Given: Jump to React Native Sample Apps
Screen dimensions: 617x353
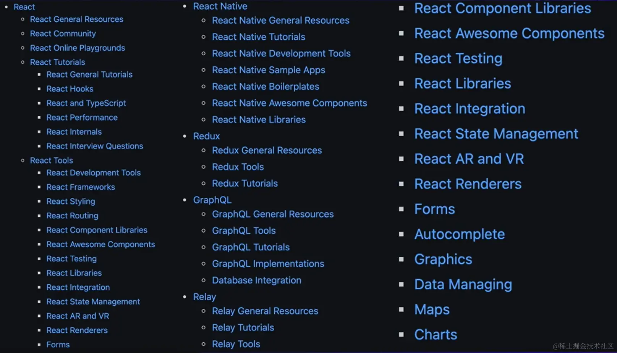Looking at the screenshot, I should 269,70.
